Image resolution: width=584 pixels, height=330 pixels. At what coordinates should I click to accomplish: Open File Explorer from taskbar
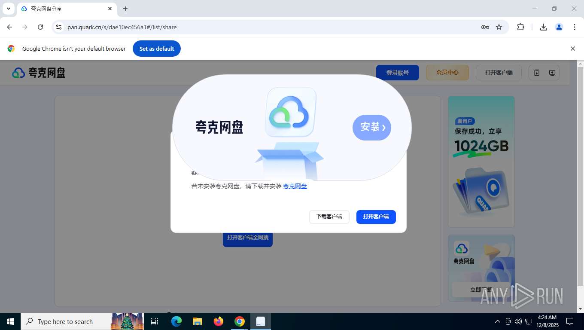click(x=198, y=321)
